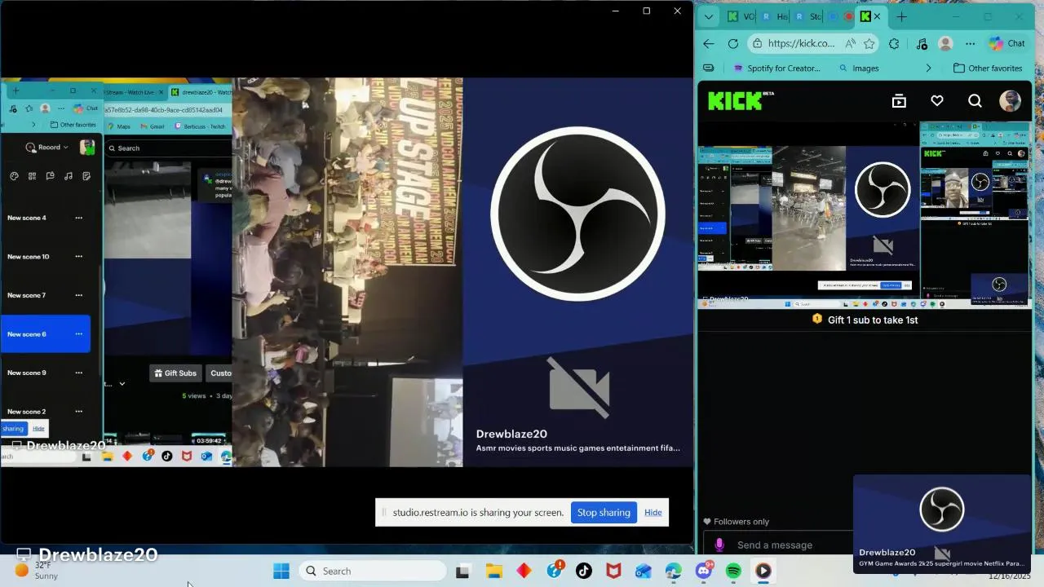Screen dimensions: 1044x587
Task: Open options for New scene 9
Action: point(78,373)
